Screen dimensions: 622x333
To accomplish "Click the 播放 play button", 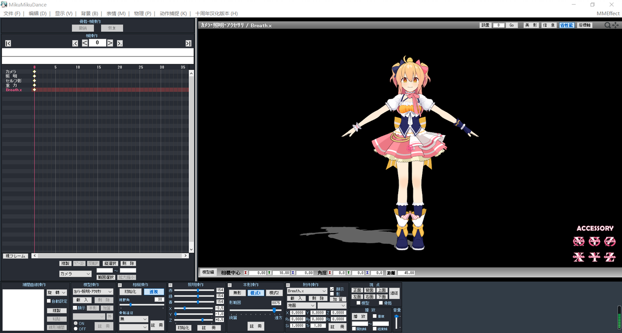I will [360, 316].
